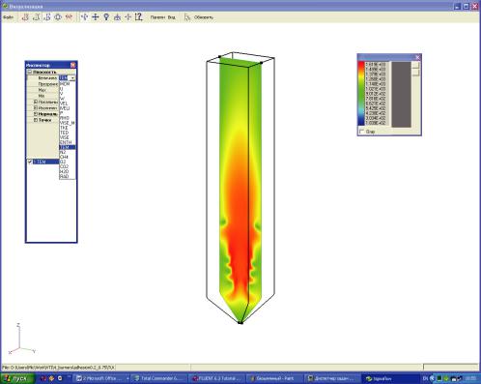Select W in the quantity dropdown list
The image size is (481, 384).
coord(68,99)
